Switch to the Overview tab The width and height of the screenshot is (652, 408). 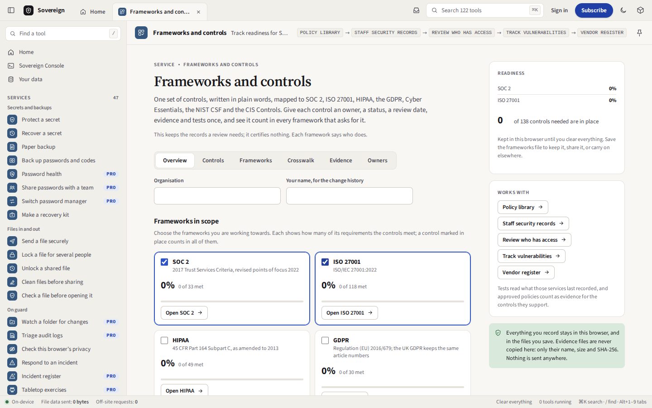[x=175, y=160]
